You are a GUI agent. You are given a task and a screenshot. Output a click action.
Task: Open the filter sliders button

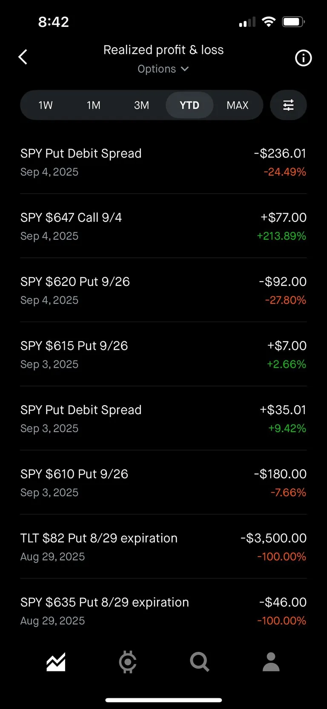pos(288,105)
